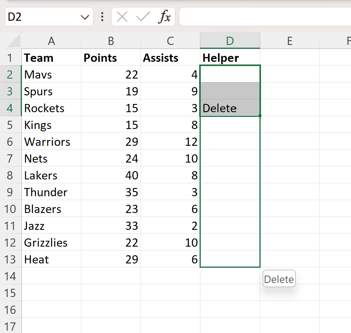
Task: Click the three-dot formula bar resize handle
Action: pos(102,17)
